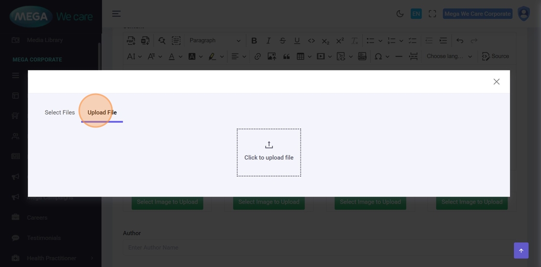The height and width of the screenshot is (267, 541).
Task: Toggle the hamburger sidebar menu
Action: click(116, 14)
